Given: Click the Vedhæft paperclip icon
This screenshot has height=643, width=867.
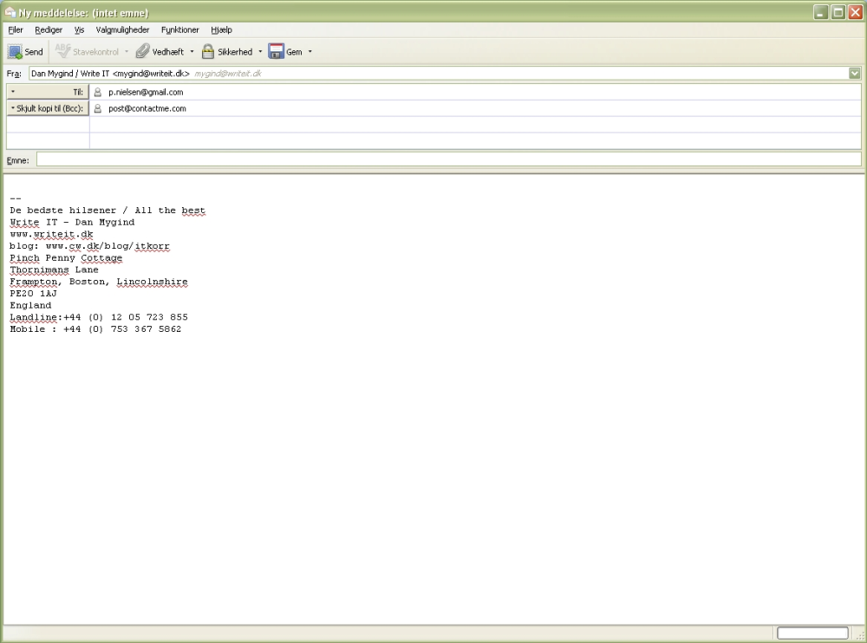Looking at the screenshot, I should click(x=143, y=52).
